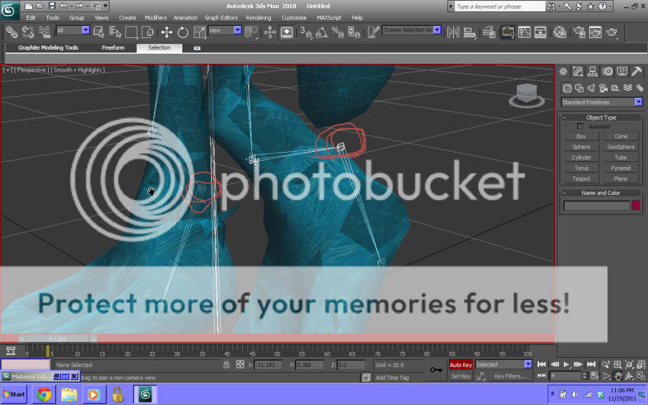
Task: Show the Cameras creation category
Action: point(603,87)
